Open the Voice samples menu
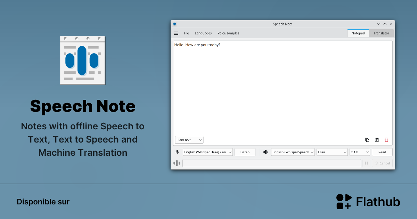 click(228, 33)
